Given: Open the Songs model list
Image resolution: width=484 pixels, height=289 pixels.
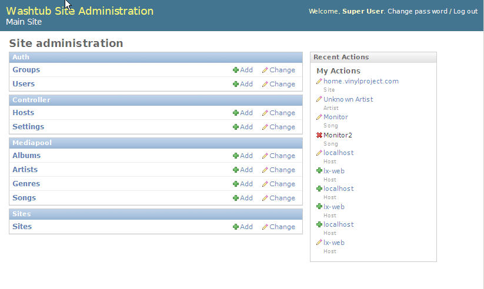Looking at the screenshot, I should point(24,198).
